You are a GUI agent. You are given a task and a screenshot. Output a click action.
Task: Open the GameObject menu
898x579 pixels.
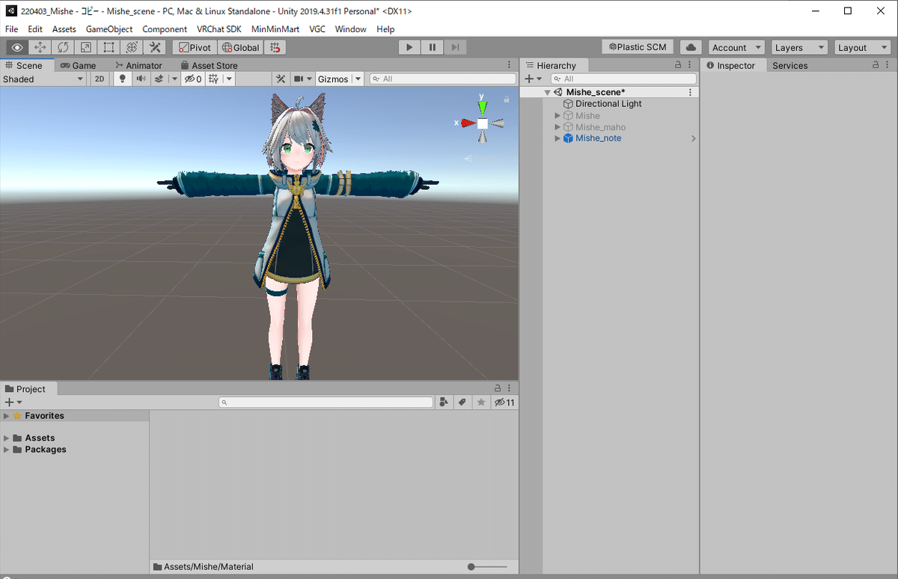pos(109,29)
